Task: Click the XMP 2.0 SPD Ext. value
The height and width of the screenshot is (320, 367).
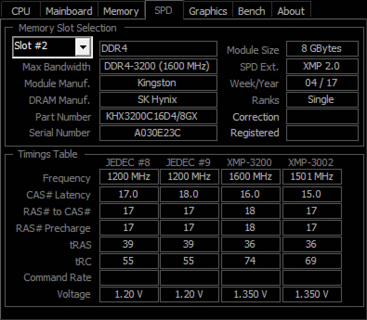Action: 322,66
